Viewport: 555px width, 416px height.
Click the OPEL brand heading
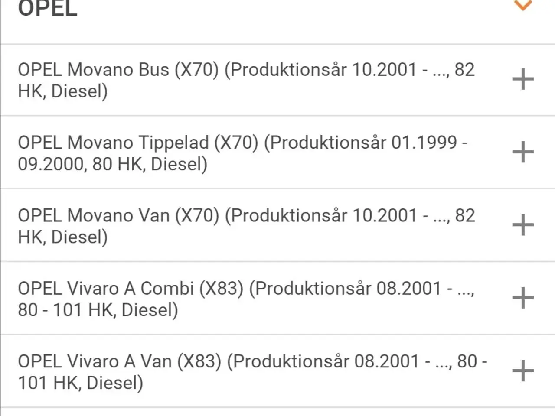click(x=48, y=8)
